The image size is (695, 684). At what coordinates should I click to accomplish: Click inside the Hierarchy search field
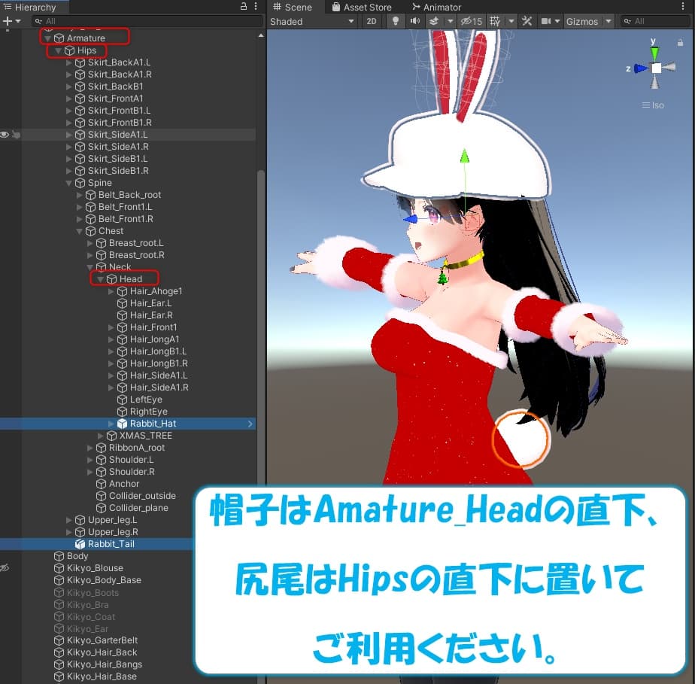113,21
